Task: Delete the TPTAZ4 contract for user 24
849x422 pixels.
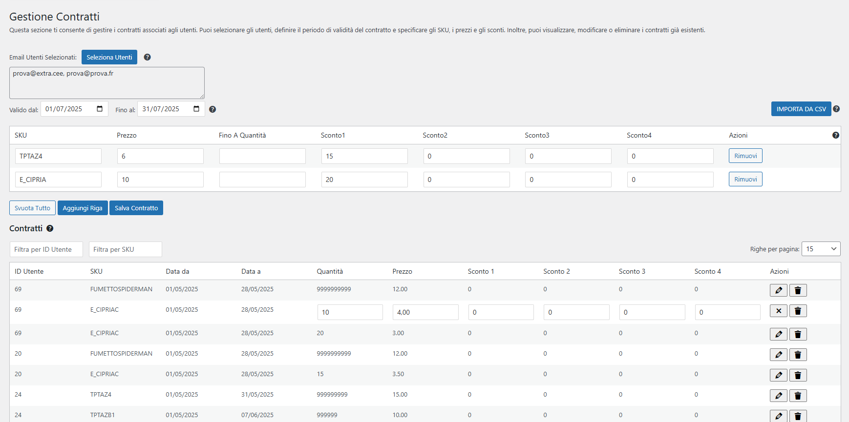Action: [x=798, y=396]
